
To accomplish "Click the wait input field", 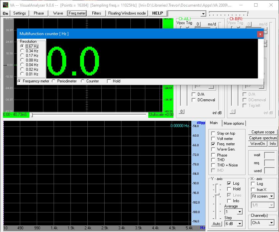I will (x=269, y=155).
